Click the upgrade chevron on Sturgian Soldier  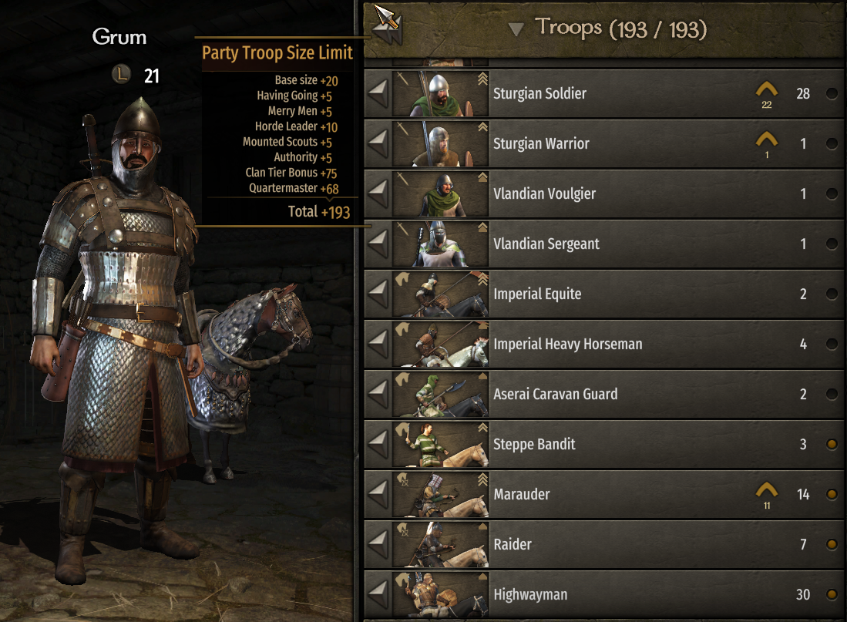click(767, 89)
